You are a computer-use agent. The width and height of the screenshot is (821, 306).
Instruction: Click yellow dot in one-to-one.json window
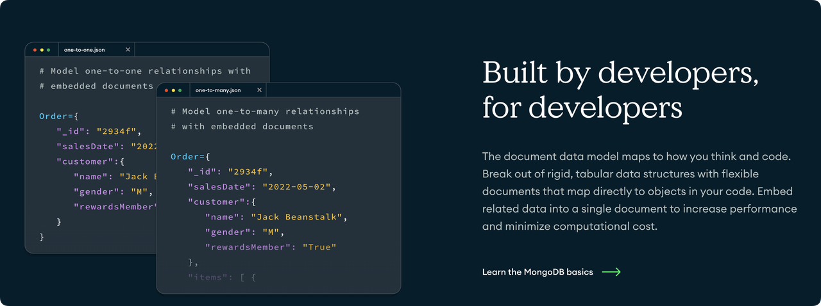click(x=42, y=50)
